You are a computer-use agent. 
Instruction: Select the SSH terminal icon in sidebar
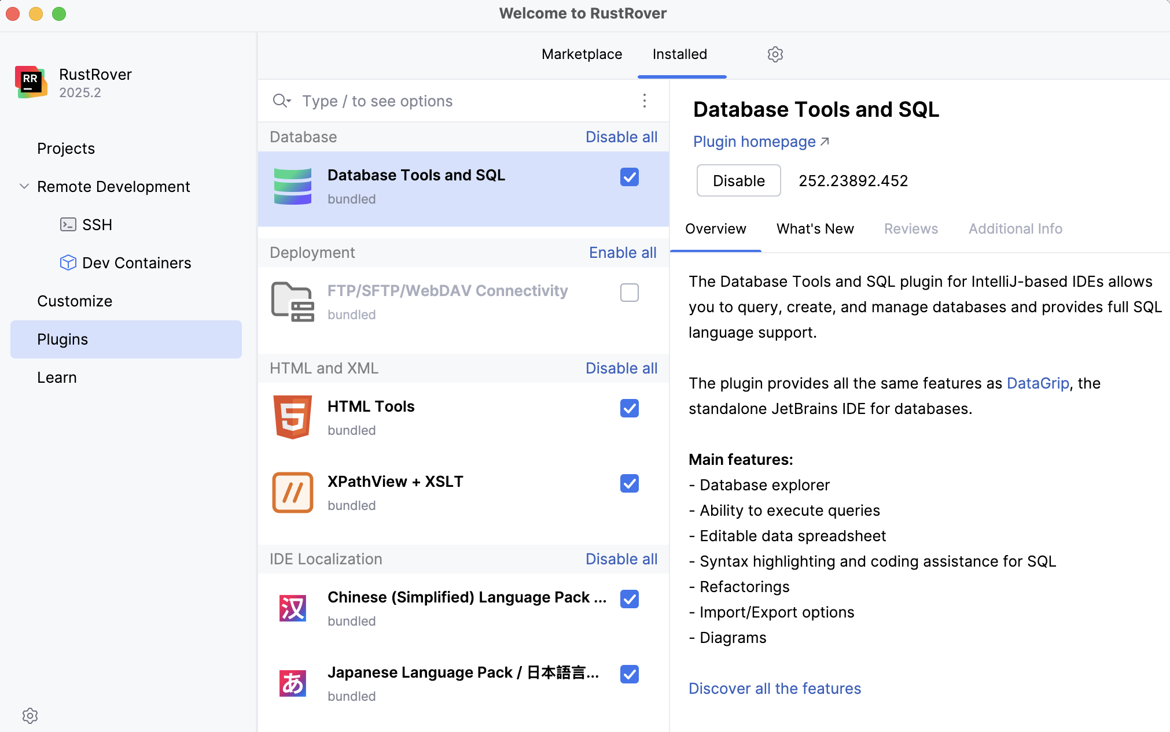tap(68, 224)
